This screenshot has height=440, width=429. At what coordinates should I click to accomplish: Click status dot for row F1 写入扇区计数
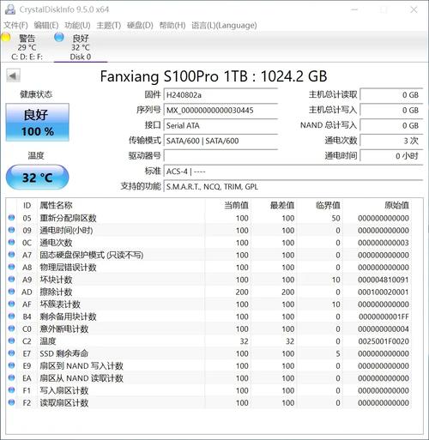[x=11, y=389]
